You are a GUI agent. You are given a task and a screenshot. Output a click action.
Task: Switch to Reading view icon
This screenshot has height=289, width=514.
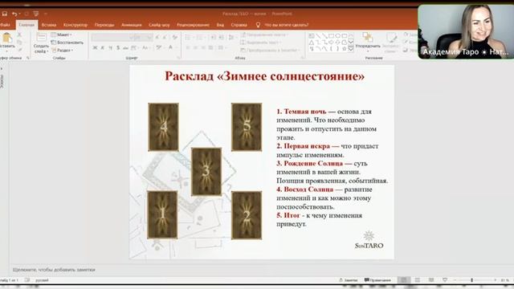pos(431,280)
